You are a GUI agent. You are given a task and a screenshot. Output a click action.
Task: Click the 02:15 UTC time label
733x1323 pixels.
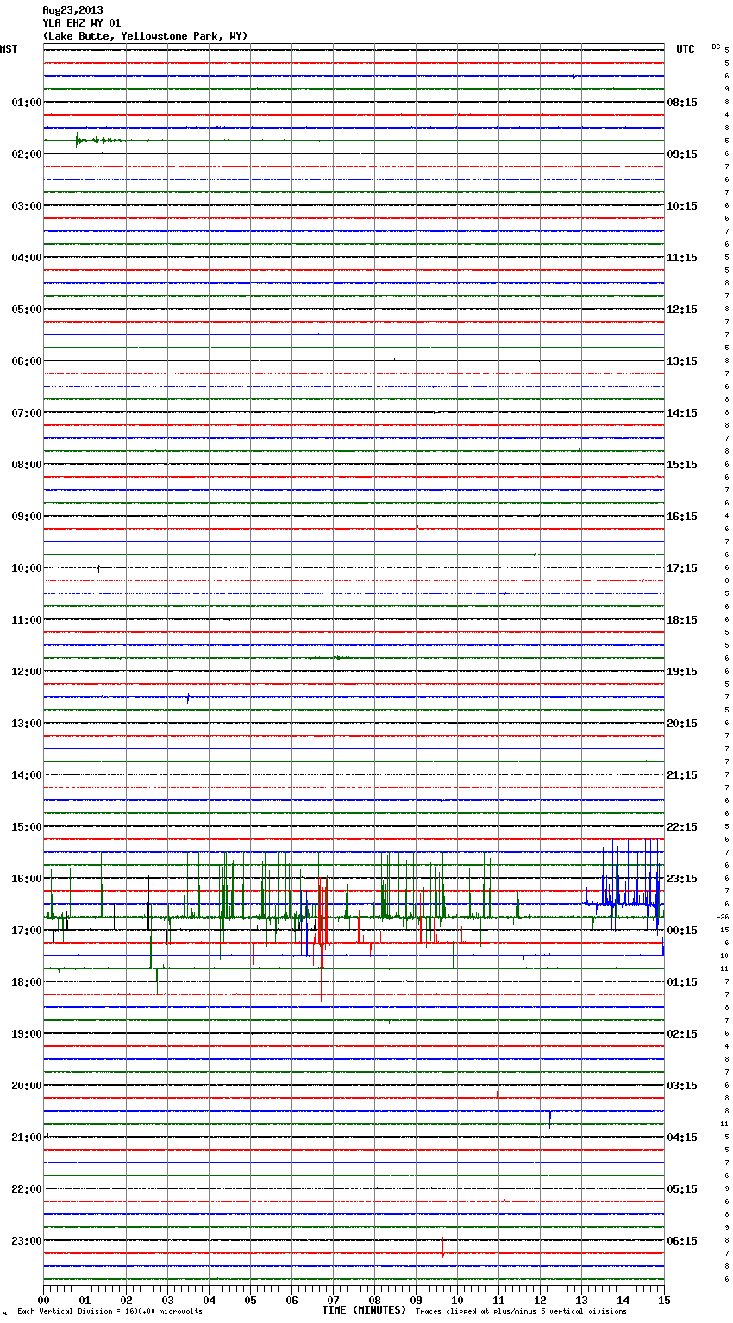682,1034
